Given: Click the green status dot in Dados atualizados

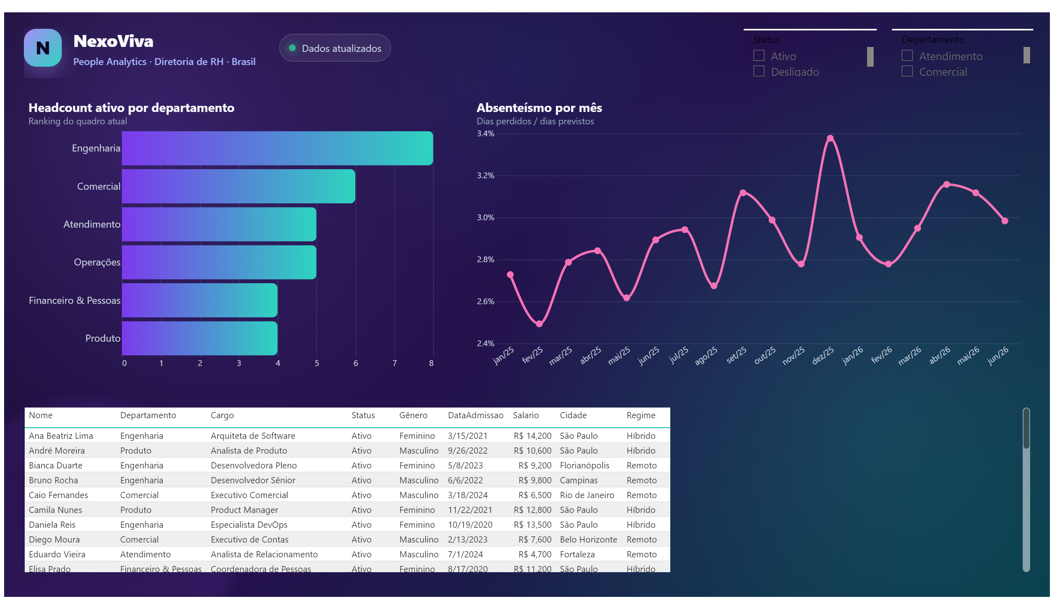Looking at the screenshot, I should (292, 48).
